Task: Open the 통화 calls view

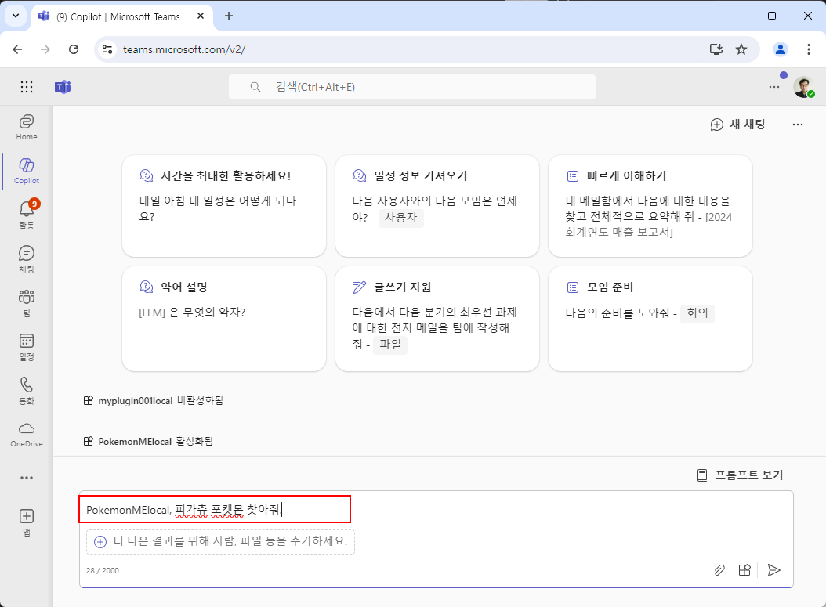Action: (27, 391)
